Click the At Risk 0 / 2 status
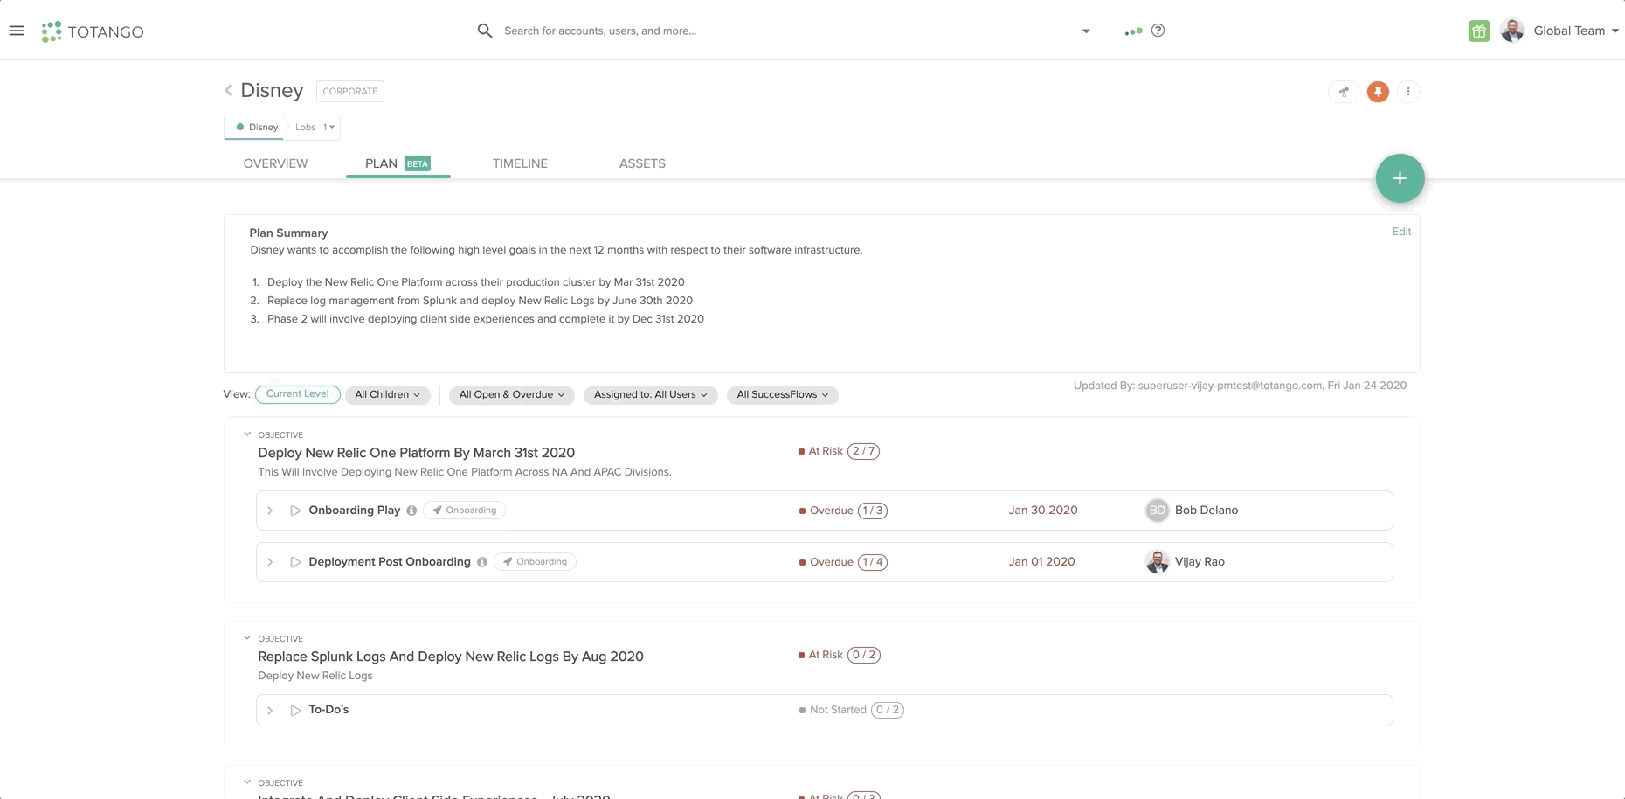 coord(839,655)
